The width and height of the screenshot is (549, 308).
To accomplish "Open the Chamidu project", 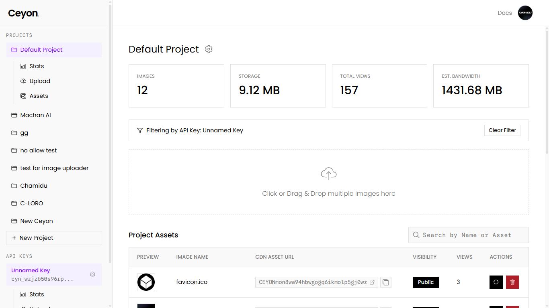I will point(54,186).
